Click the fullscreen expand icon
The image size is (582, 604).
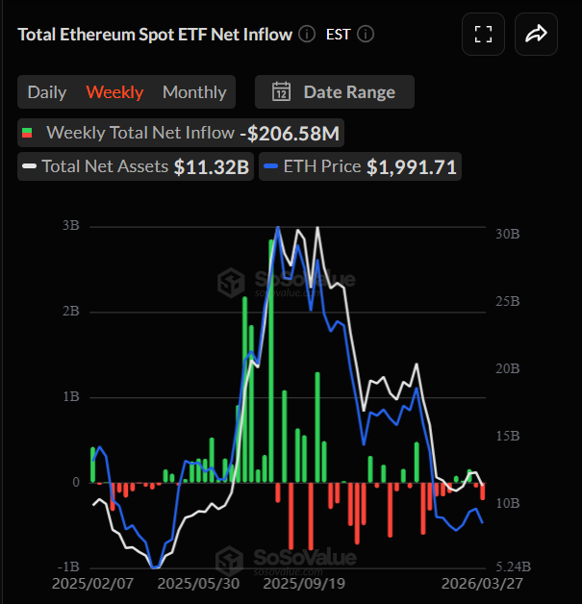[x=484, y=35]
